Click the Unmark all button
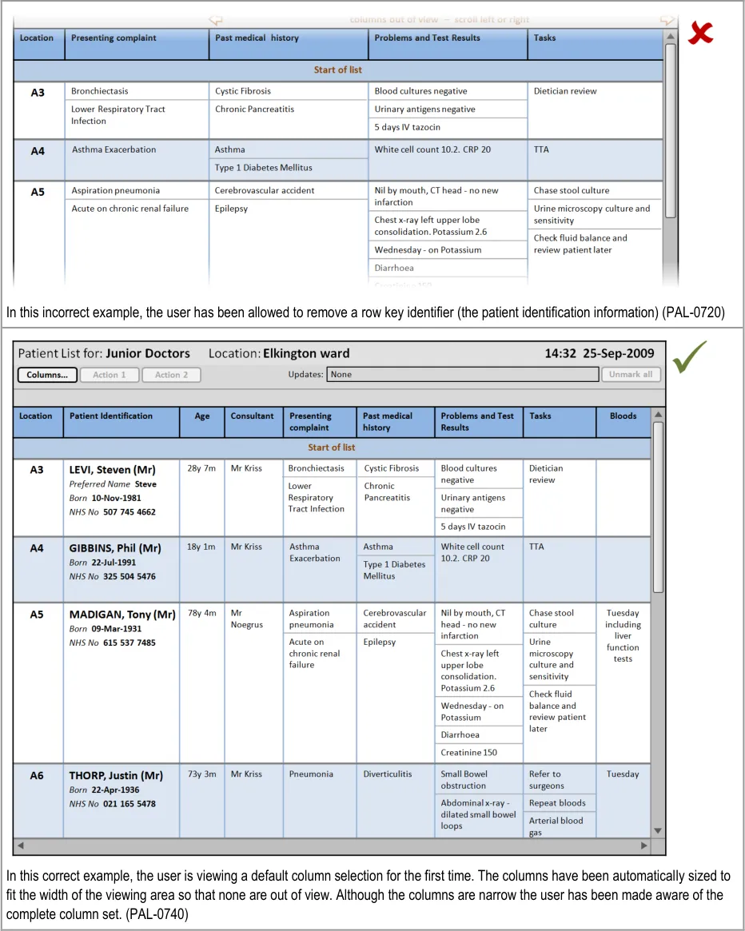Viewport: 745px width, 931px height. pyautogui.click(x=631, y=375)
